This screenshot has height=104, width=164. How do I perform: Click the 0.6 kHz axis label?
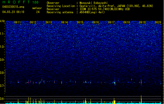click(2, 99)
